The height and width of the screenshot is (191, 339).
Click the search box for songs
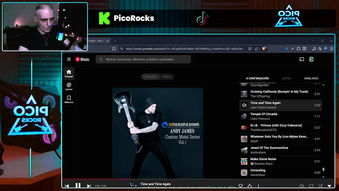click(x=143, y=59)
